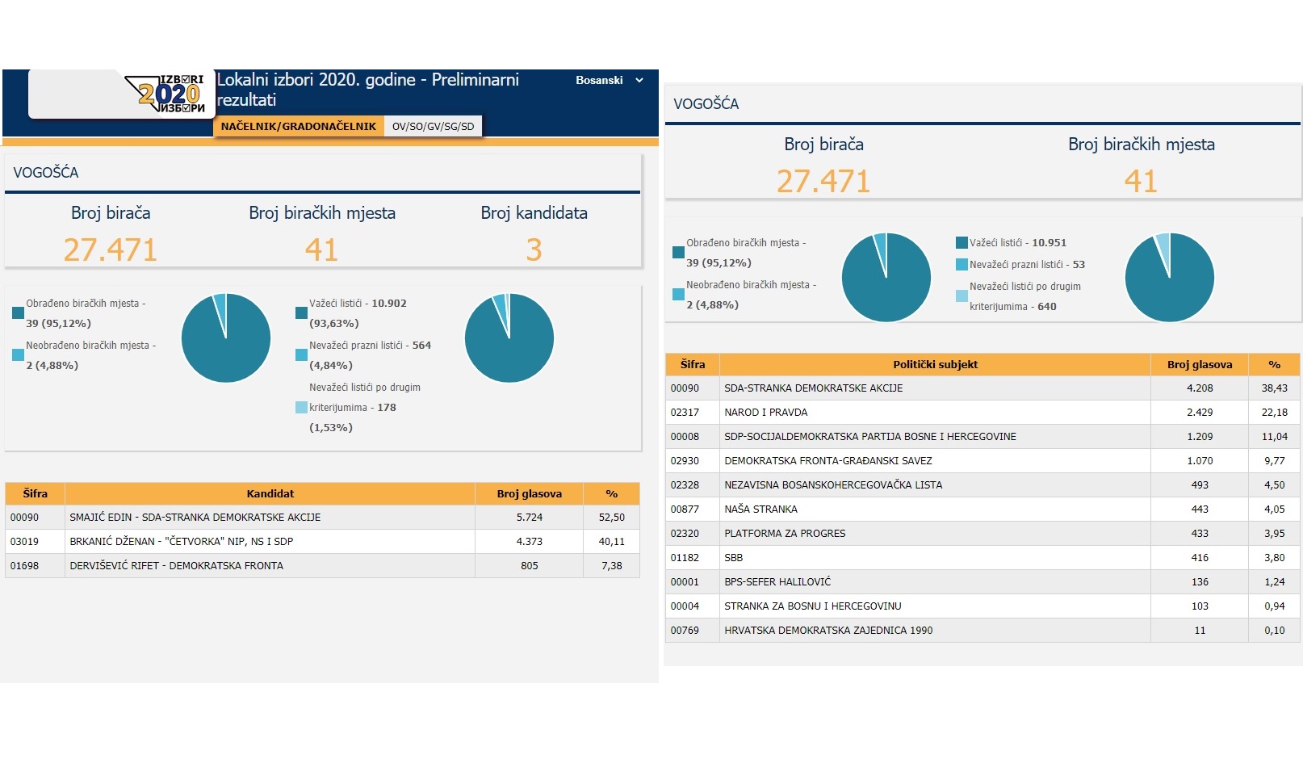The width and height of the screenshot is (1303, 759).
Task: Click the left panel polling stations pie chart
Action: tap(226, 338)
